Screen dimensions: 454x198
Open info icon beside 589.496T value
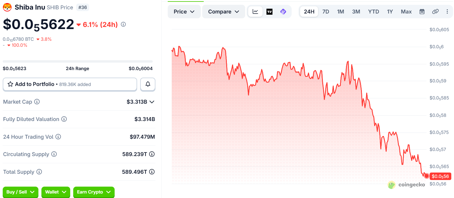pos(152,172)
